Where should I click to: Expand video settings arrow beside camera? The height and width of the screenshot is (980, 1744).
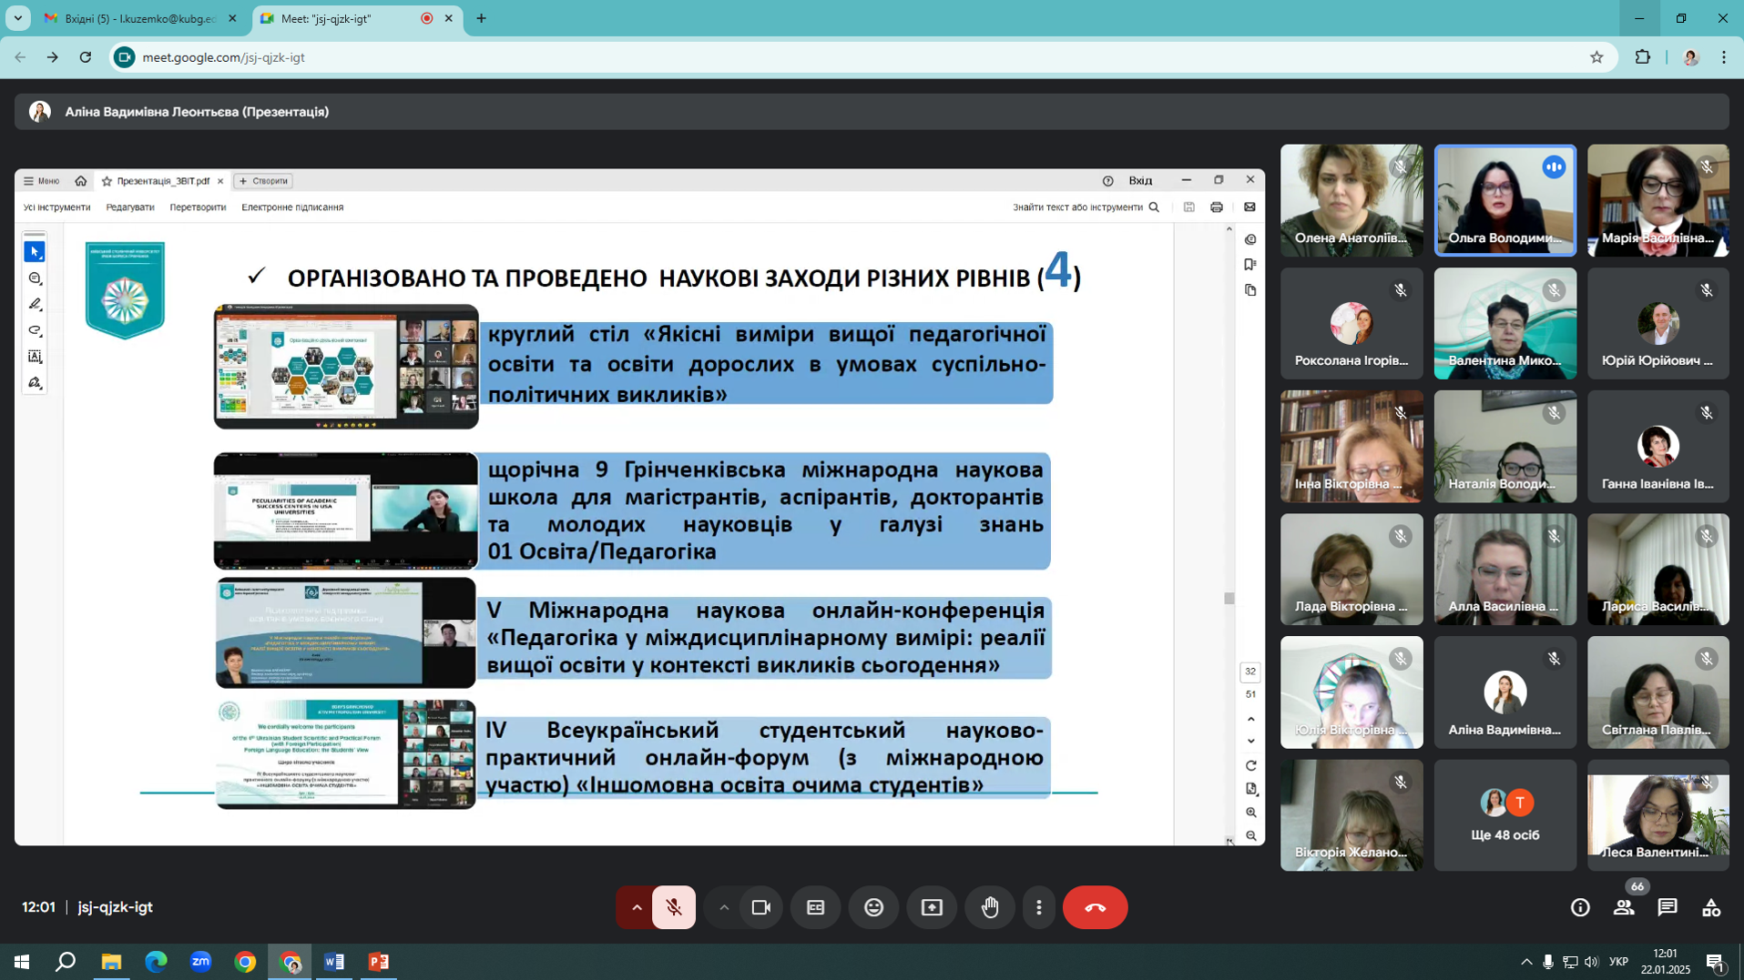tap(723, 907)
